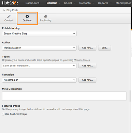
Task: Open the Dashboard menu item
Action: click(32, 3)
